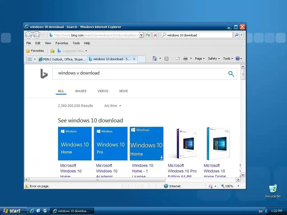This screenshot has width=287, height=215.
Task: Open purple Windows 10 Pro box thumbnail
Action: coord(182,144)
